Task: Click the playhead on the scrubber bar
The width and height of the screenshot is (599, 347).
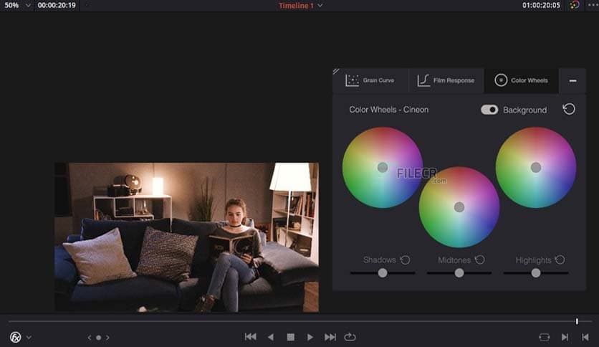Action: [x=577, y=321]
